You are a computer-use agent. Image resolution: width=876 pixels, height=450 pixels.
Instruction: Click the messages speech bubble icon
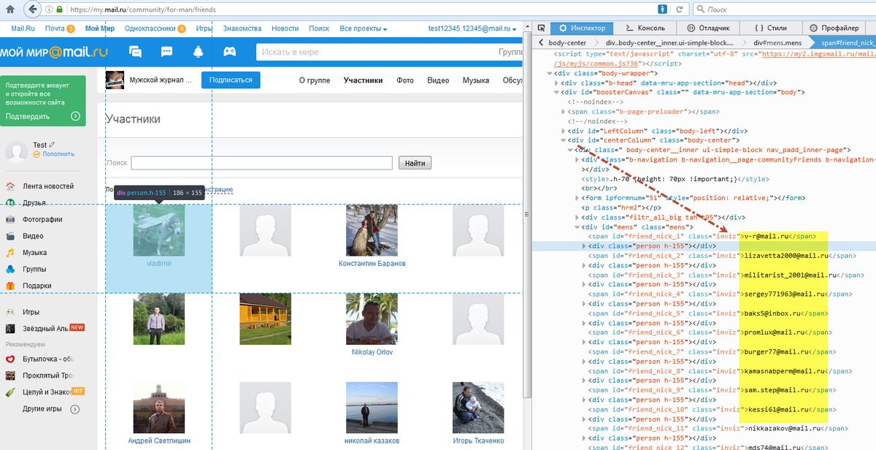click(166, 52)
